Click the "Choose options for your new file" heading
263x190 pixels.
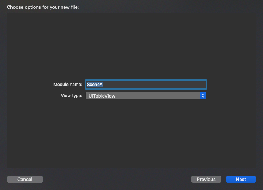(x=43, y=7)
